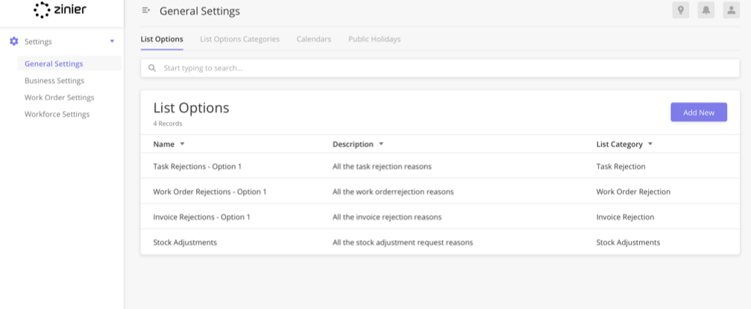The width and height of the screenshot is (751, 309).
Task: Focus the Start typing to search field
Action: 440,69
